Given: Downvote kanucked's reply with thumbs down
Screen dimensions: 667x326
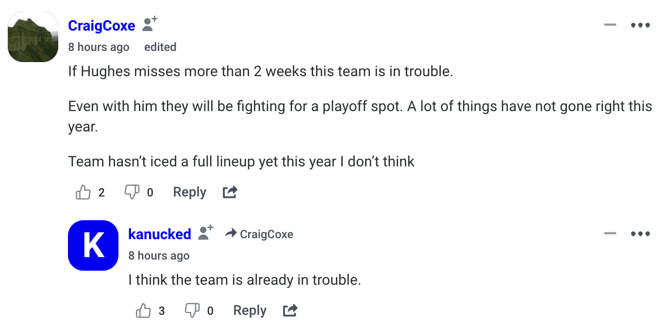Looking at the screenshot, I should click(x=192, y=310).
